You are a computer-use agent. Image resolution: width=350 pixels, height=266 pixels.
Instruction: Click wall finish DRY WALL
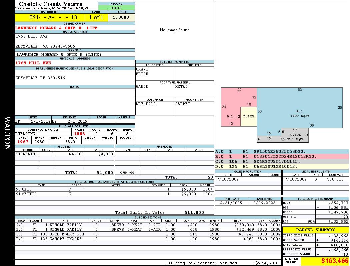pyautogui.click(x=146, y=104)
